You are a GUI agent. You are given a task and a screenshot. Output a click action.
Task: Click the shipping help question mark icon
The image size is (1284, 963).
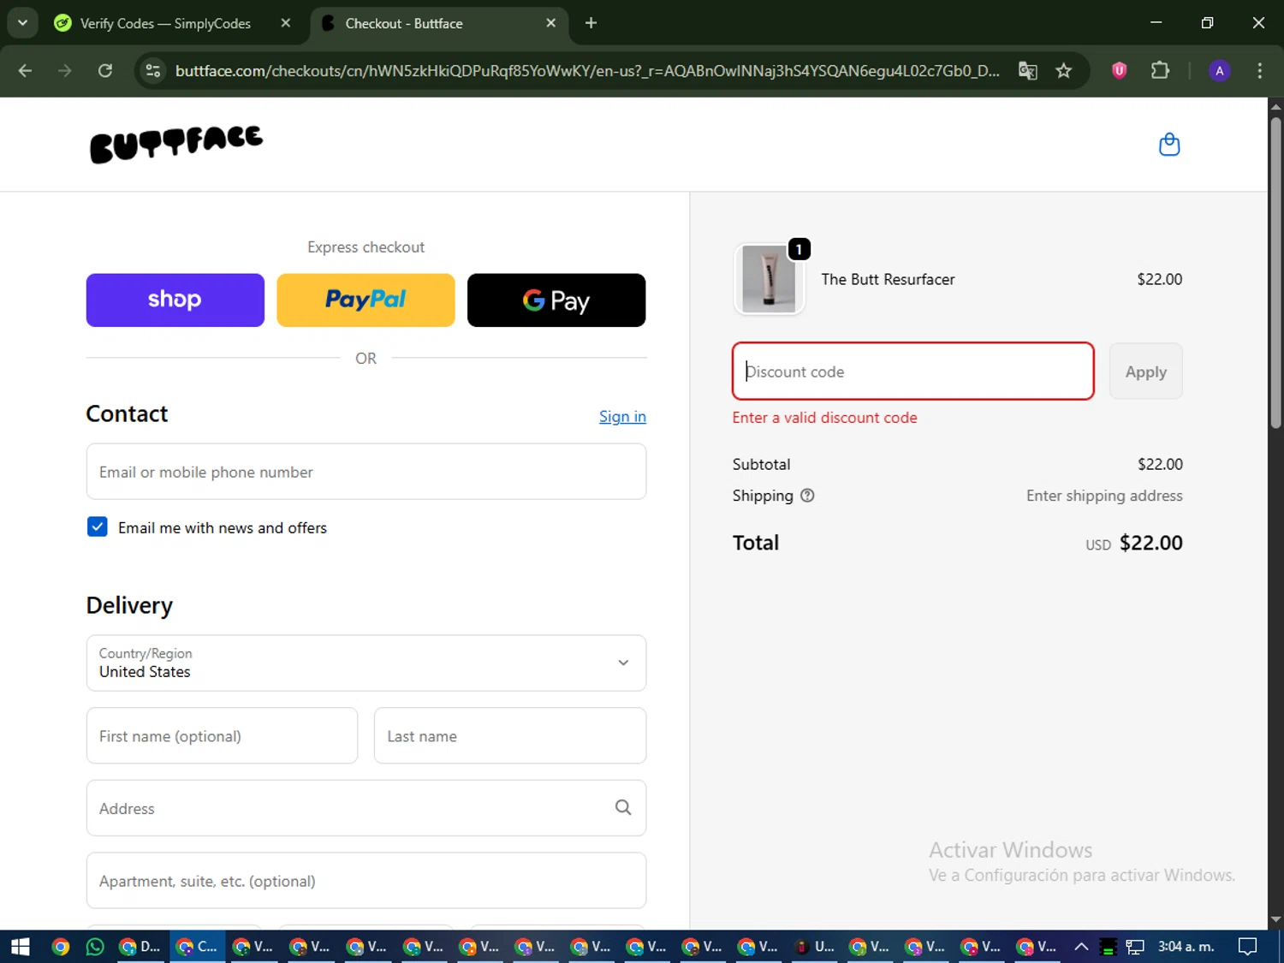[x=807, y=496]
